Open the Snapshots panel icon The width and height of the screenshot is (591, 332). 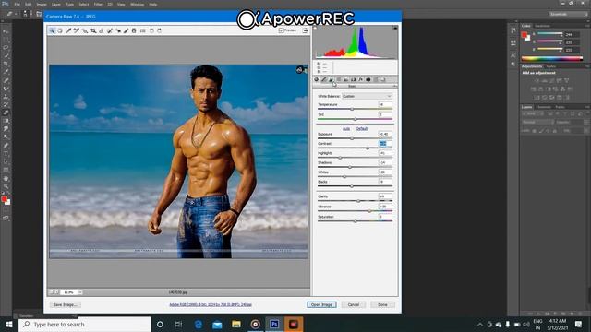coord(383,80)
